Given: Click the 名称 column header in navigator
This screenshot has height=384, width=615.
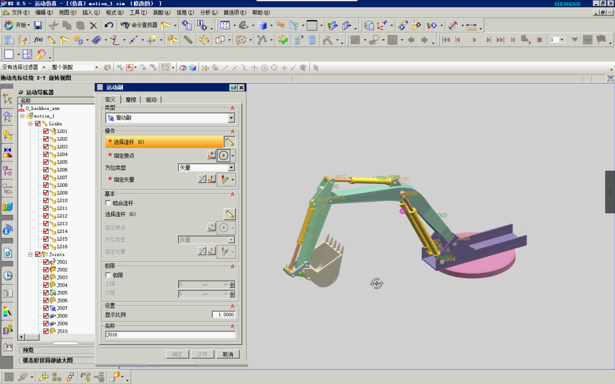Looking at the screenshot, I should point(56,100).
